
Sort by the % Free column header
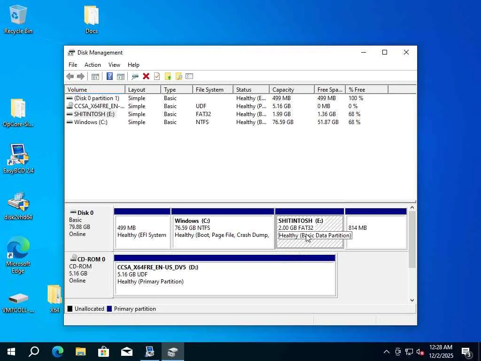366,90
